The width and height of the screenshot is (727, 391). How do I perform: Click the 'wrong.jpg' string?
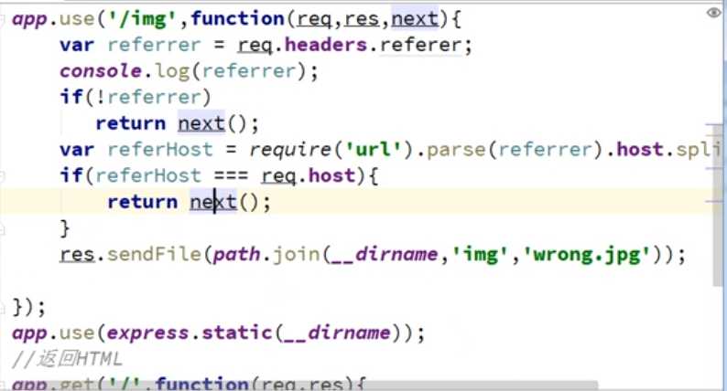(587, 255)
